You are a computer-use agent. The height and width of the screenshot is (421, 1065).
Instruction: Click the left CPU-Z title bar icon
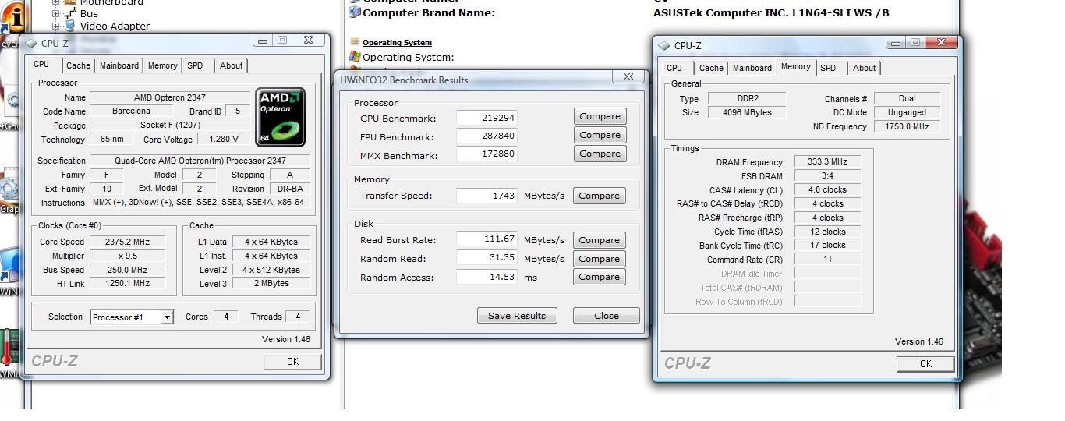pos(32,44)
